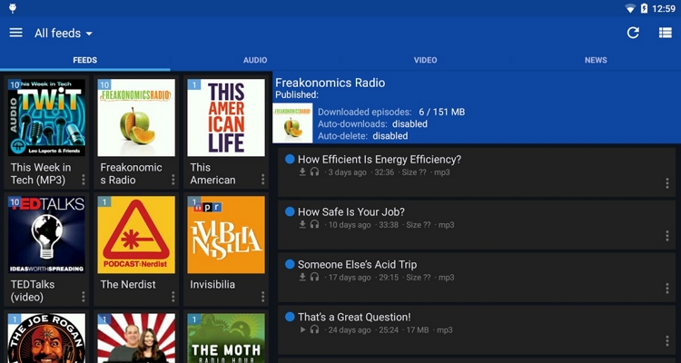The image size is (681, 363).
Task: Select The Nerdist feed label
Action: [x=128, y=284]
